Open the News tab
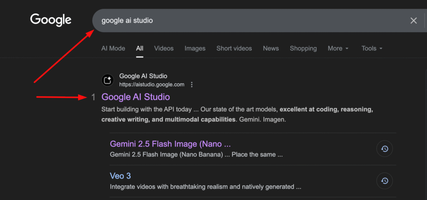Viewport: 427px width, 200px height. click(x=271, y=48)
